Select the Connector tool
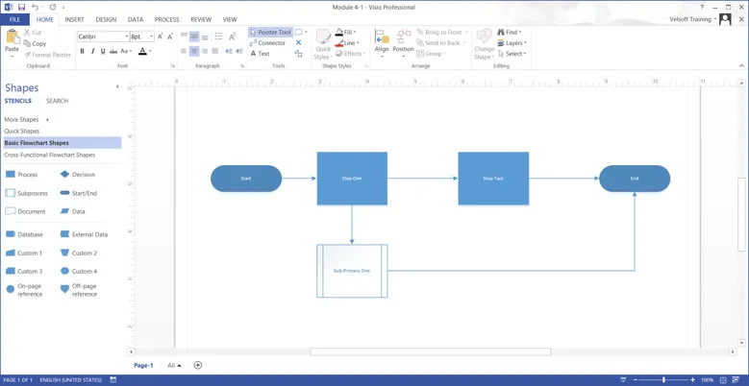The width and height of the screenshot is (749, 386). point(267,43)
